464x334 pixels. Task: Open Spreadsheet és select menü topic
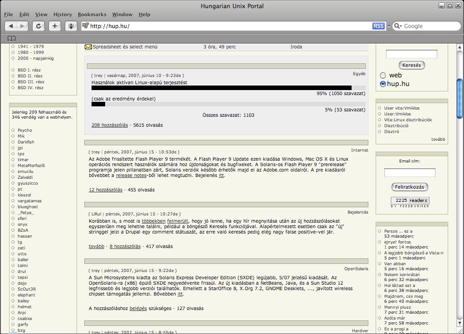pyautogui.click(x=125, y=47)
